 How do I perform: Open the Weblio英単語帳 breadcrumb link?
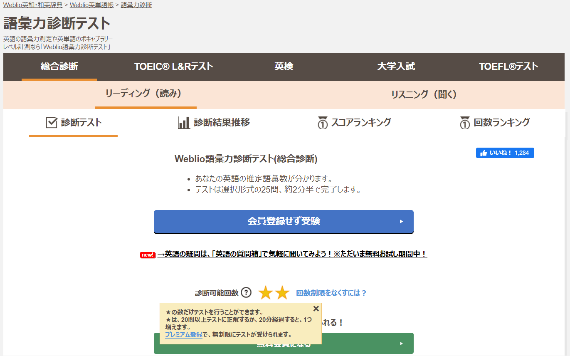point(91,5)
